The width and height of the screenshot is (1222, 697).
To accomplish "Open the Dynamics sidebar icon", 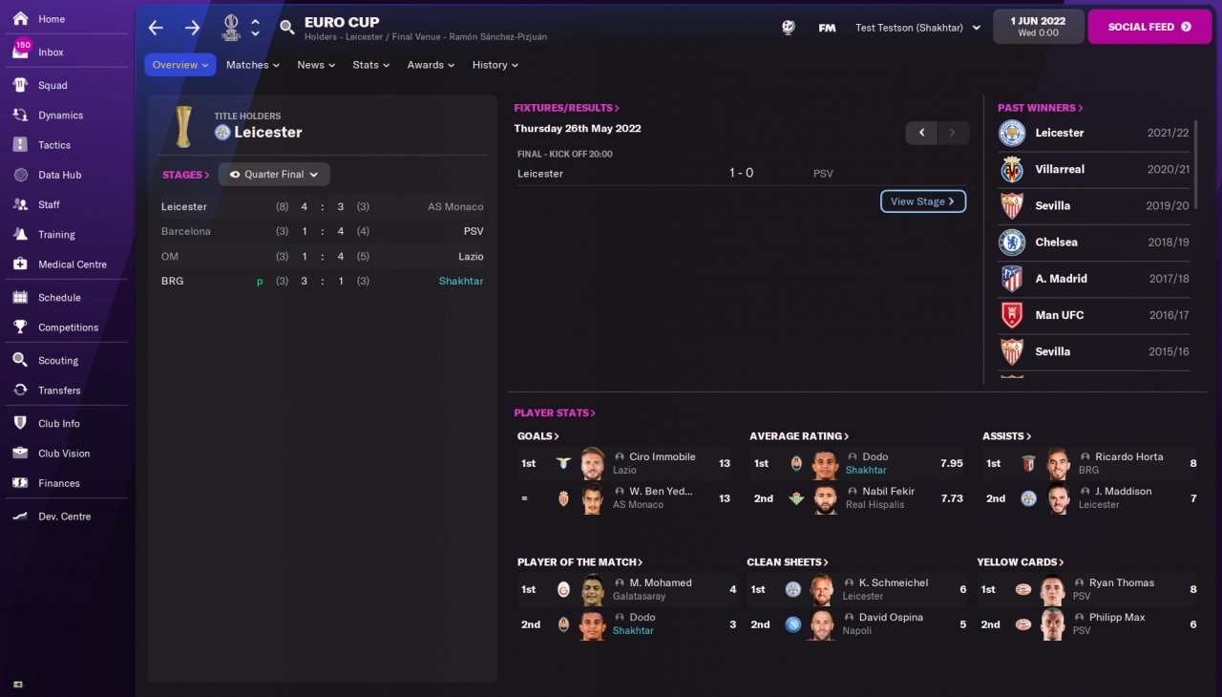I will pos(20,115).
